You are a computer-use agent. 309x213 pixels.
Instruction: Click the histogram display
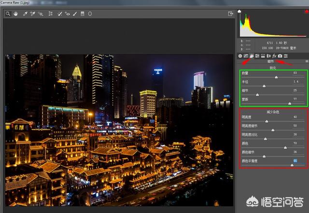[x=273, y=24]
